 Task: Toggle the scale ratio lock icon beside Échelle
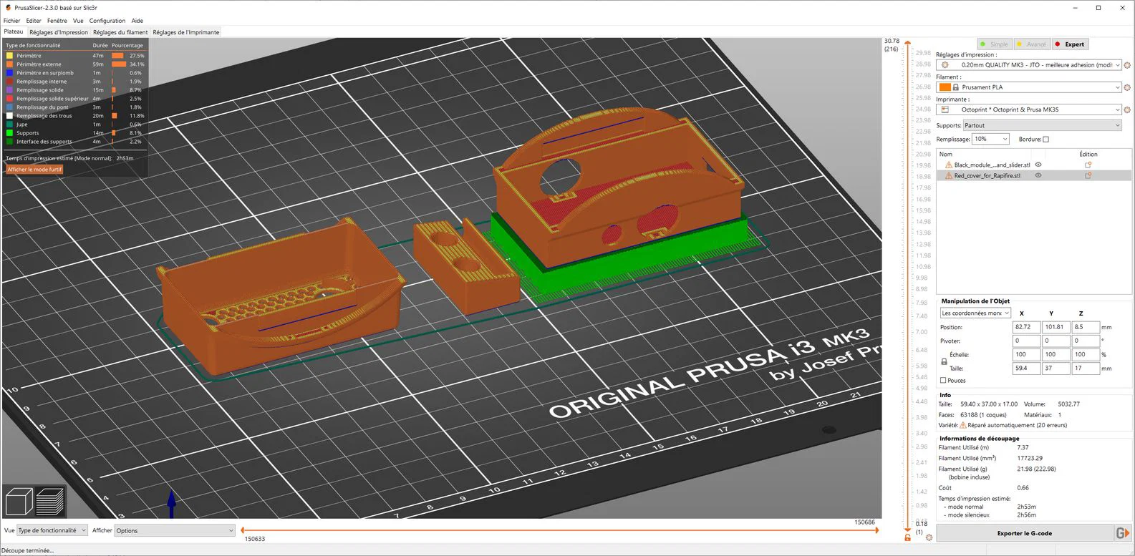944,361
